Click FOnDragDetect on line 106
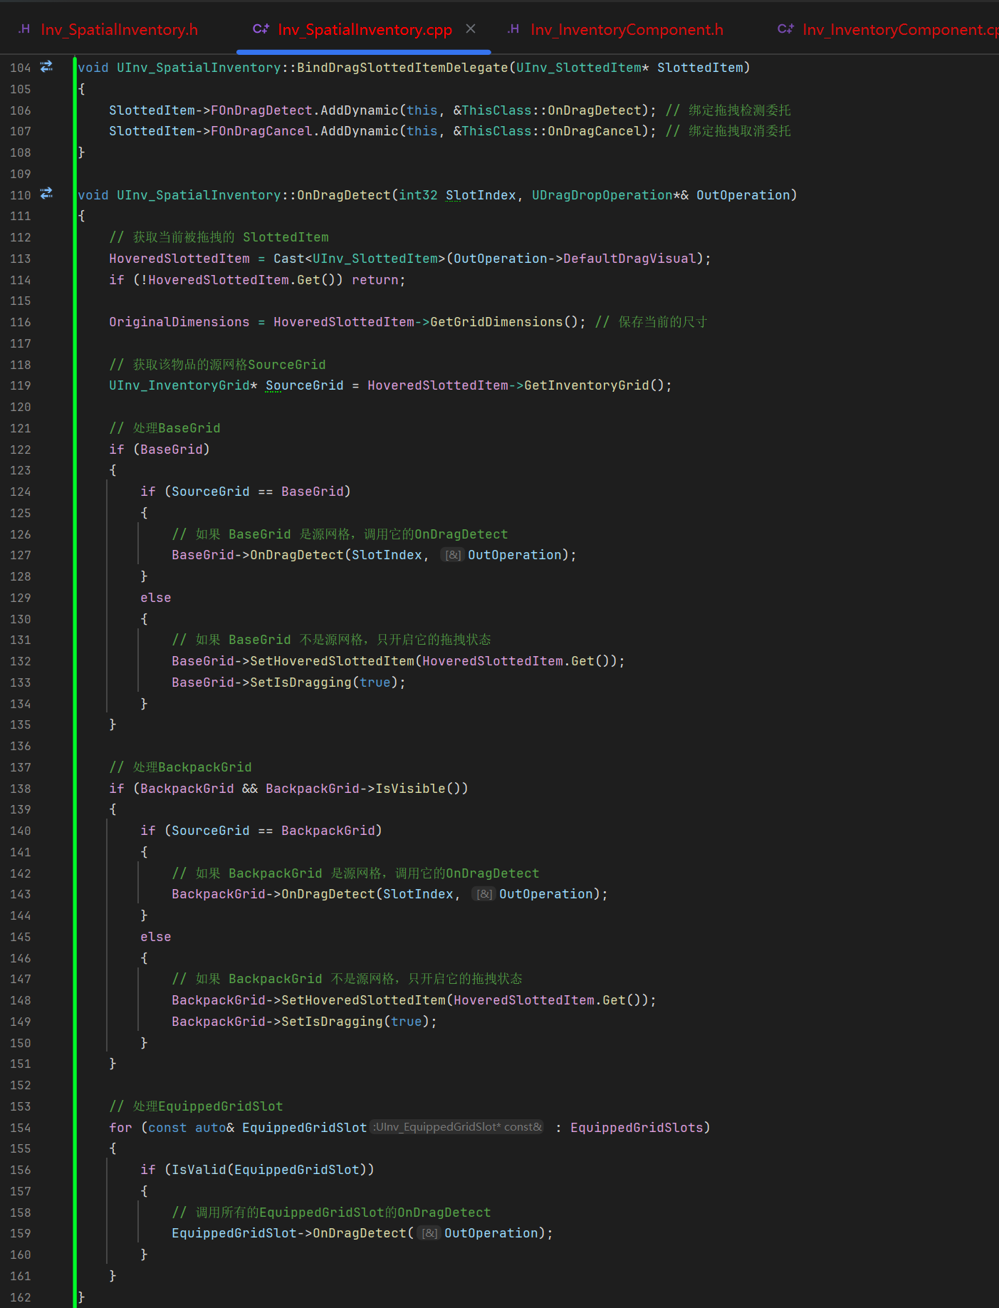 click(x=262, y=110)
